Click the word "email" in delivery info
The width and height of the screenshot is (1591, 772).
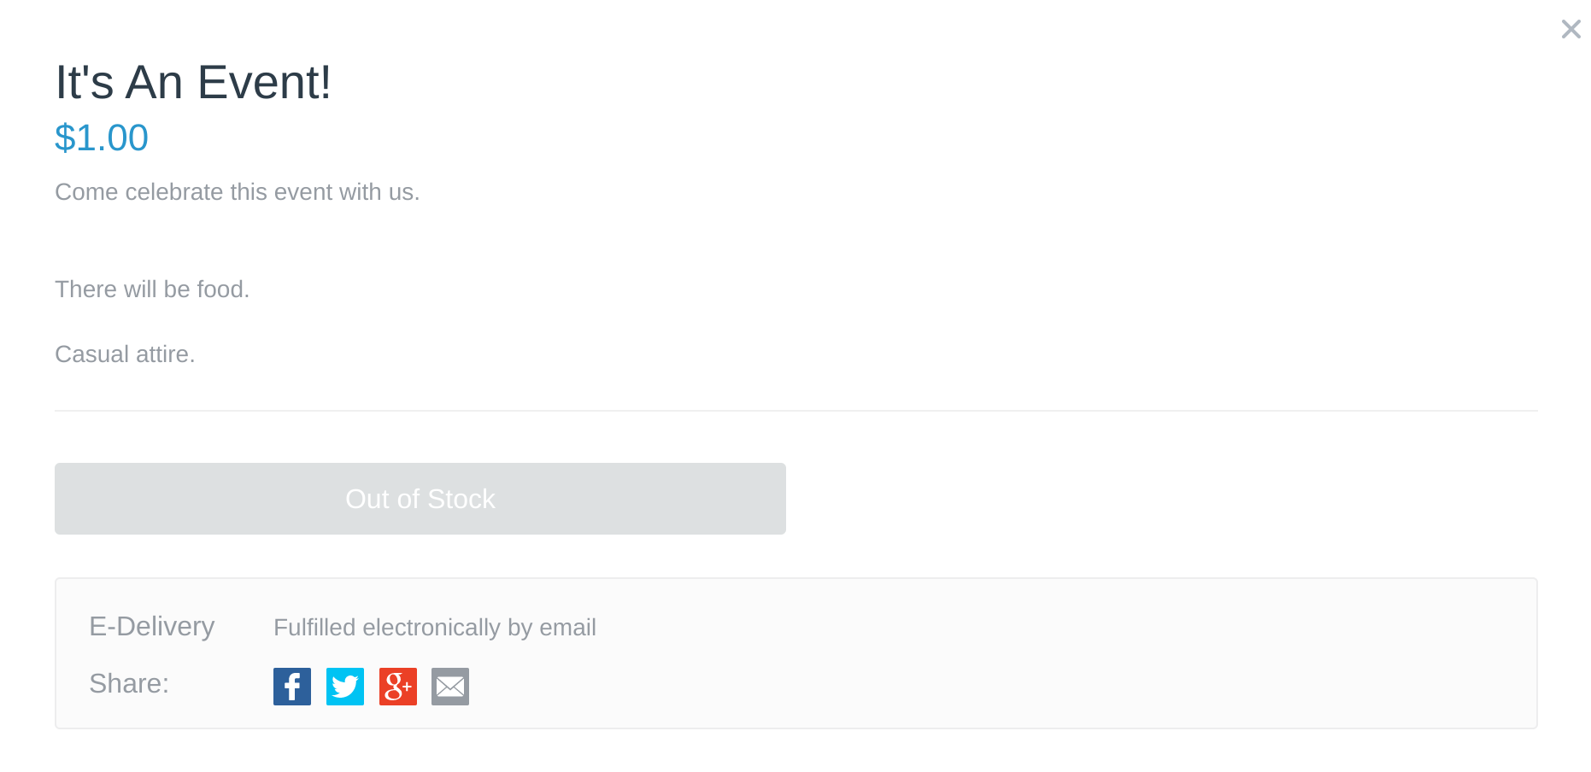pos(567,628)
